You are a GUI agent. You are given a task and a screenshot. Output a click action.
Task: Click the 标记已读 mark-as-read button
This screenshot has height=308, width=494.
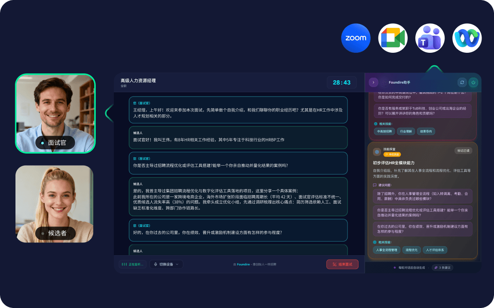pyautogui.click(x=464, y=151)
